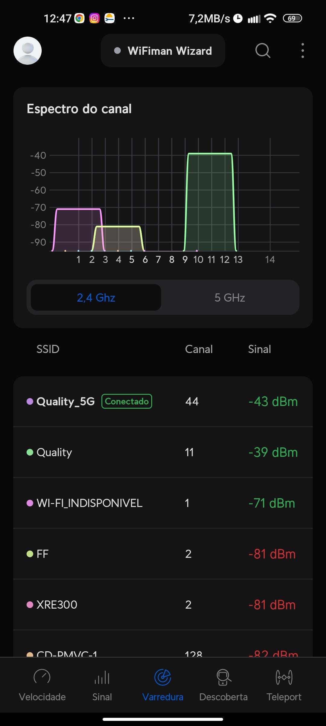Click the Canal column header
This screenshot has height=726, width=326.
[199, 349]
